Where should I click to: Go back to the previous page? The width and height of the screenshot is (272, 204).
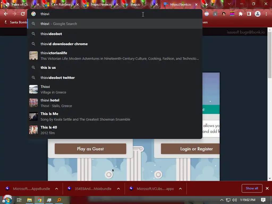(6, 14)
